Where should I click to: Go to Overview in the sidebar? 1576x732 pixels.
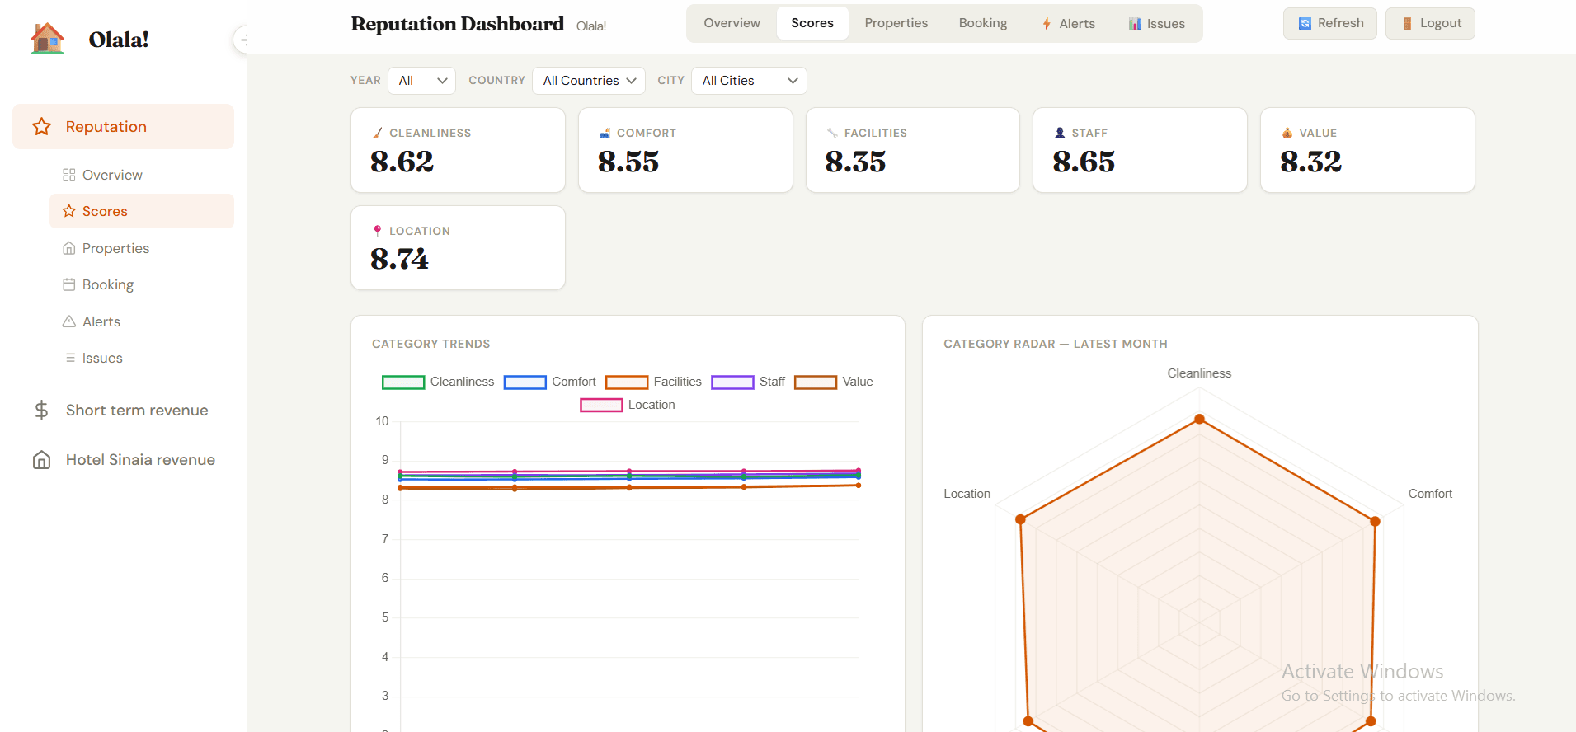pyautogui.click(x=142, y=175)
